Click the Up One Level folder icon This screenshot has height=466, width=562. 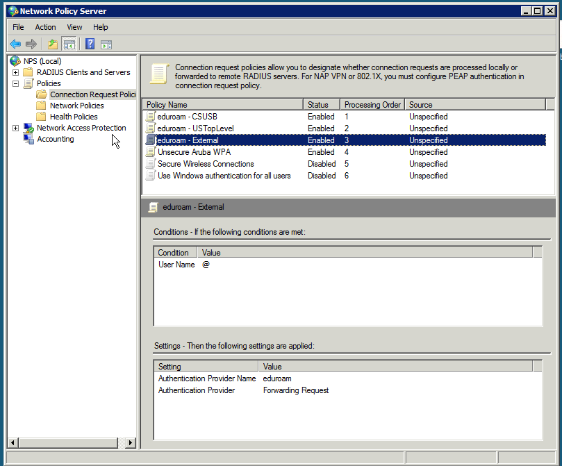click(53, 44)
